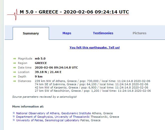Click the green arrow beside Location

pos(14,72)
